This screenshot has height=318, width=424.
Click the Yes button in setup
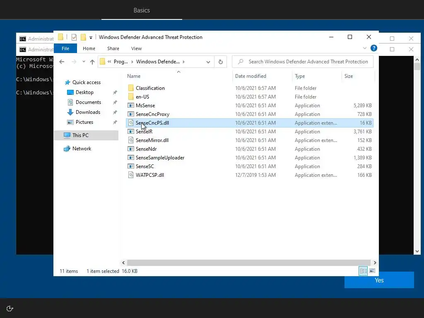pos(379,280)
